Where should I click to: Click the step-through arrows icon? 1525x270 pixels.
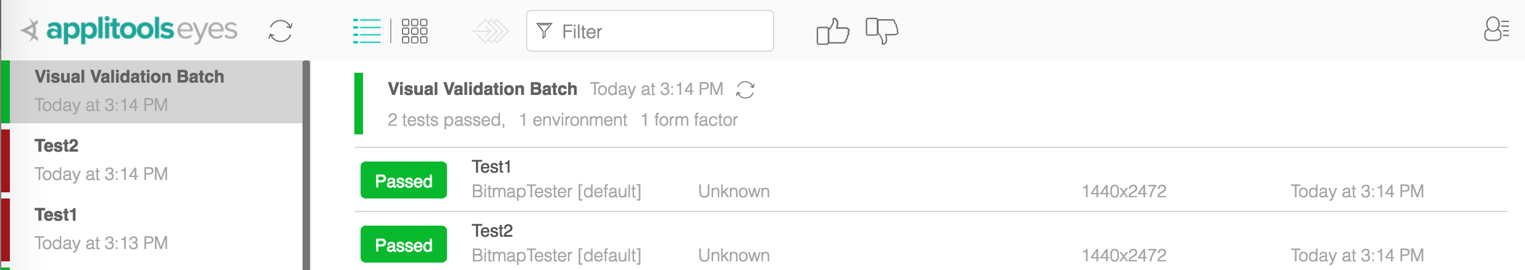(x=490, y=31)
